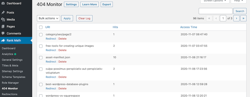Redirect free-tools-for-creating-unique-images
The width and height of the screenshot is (250, 97).
coord(51,50)
